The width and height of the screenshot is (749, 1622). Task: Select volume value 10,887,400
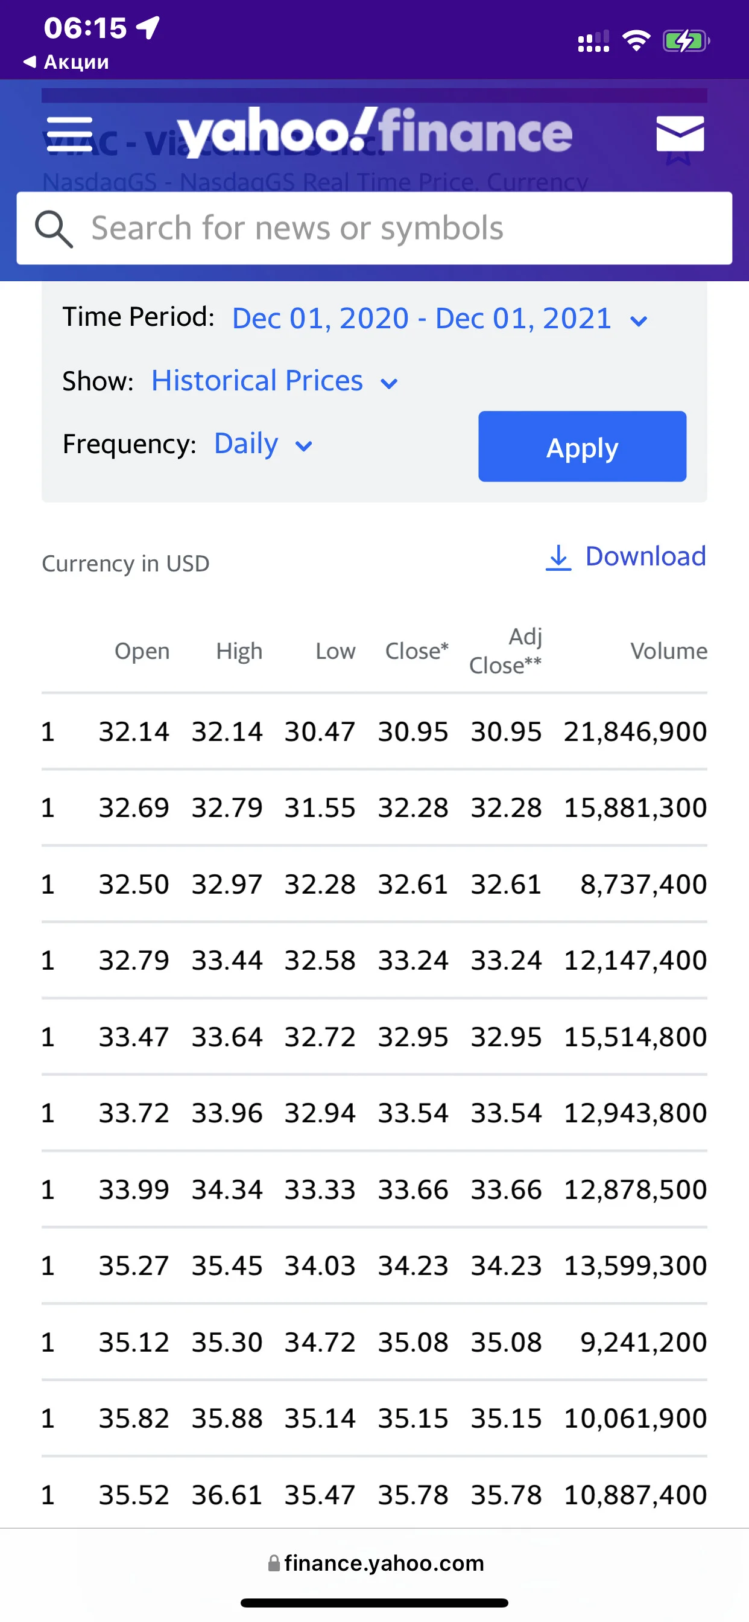click(x=635, y=1495)
